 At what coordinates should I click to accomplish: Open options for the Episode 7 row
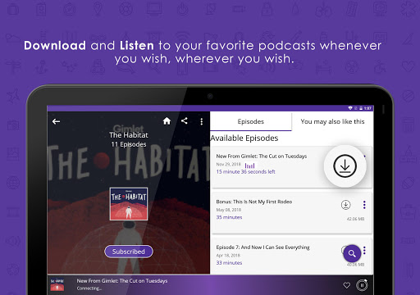click(364, 250)
